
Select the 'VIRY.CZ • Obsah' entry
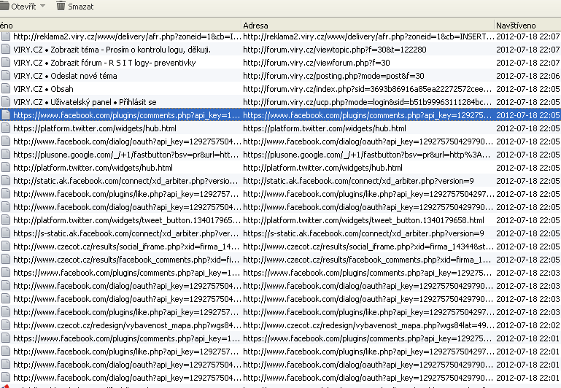tap(43, 89)
